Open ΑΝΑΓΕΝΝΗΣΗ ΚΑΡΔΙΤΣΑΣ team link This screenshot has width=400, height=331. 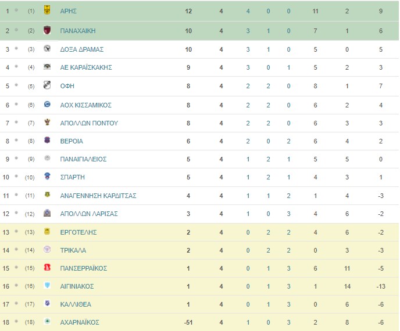98,196
